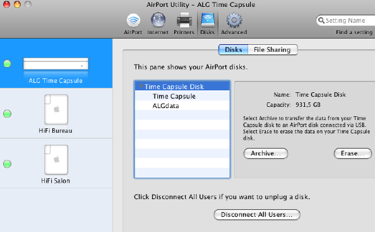The image size is (375, 232).
Task: Open the Internet settings pane
Action: click(x=158, y=24)
